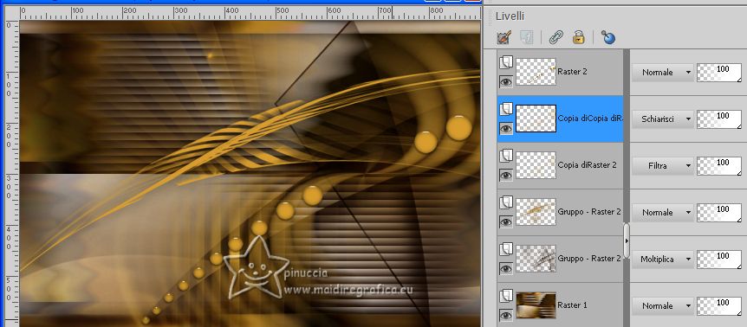This screenshot has height=327, width=747.
Task: Click the greyed-out new mask layer icon
Action: (527, 37)
